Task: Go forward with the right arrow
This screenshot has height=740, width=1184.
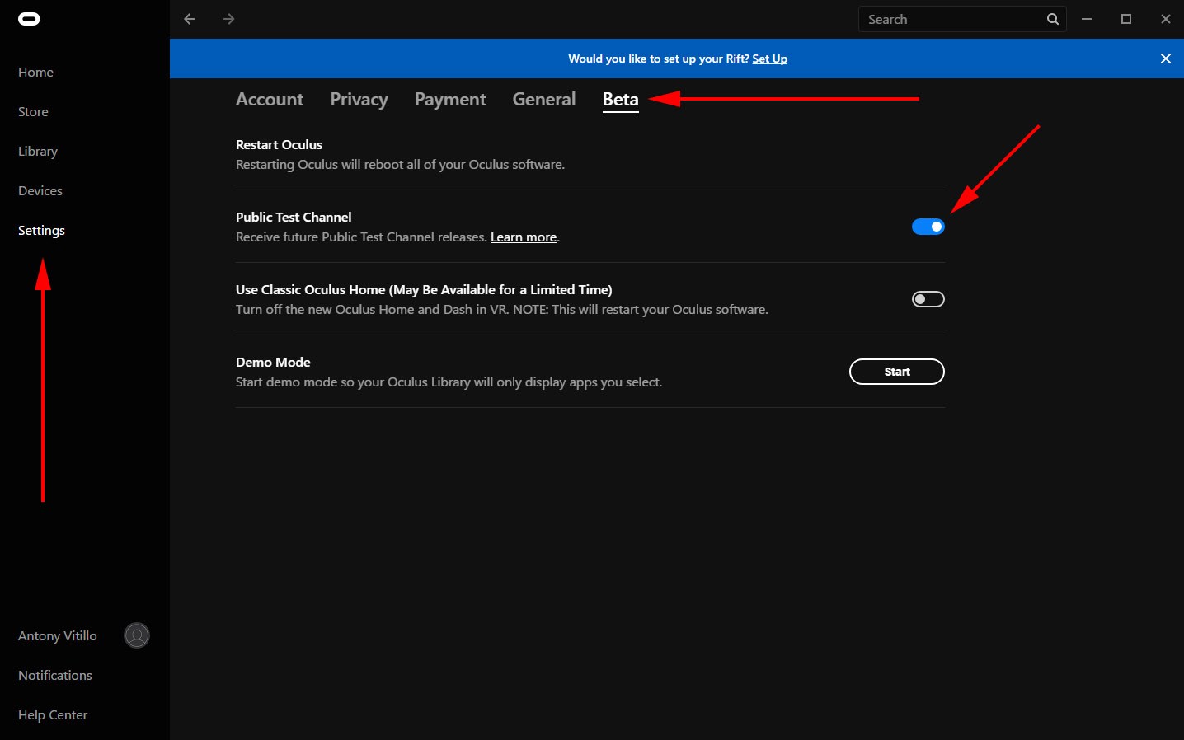Action: (x=228, y=19)
